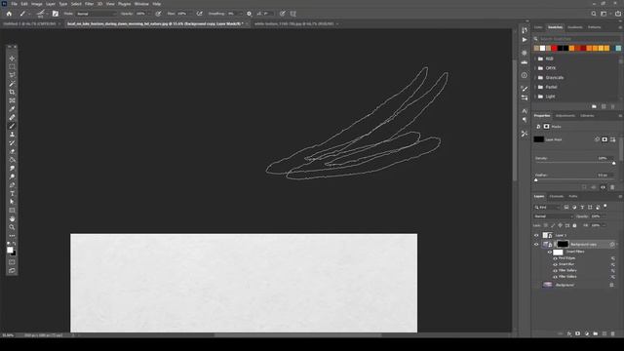Viewport: 624px width, 351px height.
Task: Open layer filter Kind dropdown
Action: pyautogui.click(x=546, y=208)
